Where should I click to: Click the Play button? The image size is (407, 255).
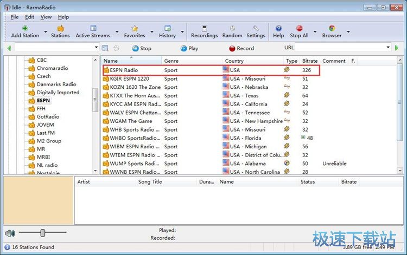pos(189,48)
